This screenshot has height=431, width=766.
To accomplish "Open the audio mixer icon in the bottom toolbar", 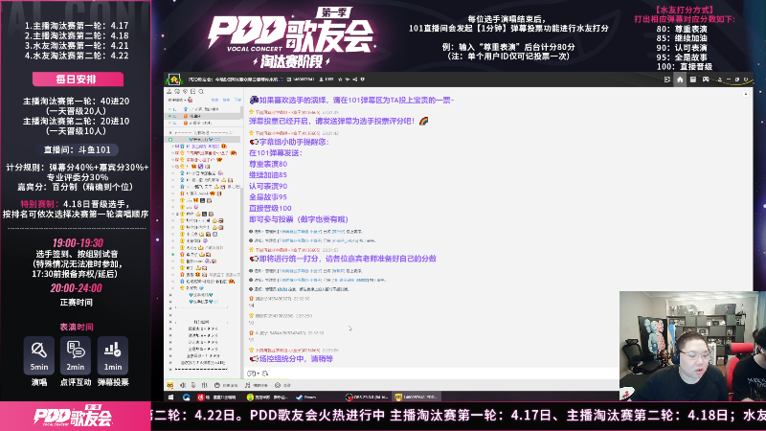I will coord(204,386).
